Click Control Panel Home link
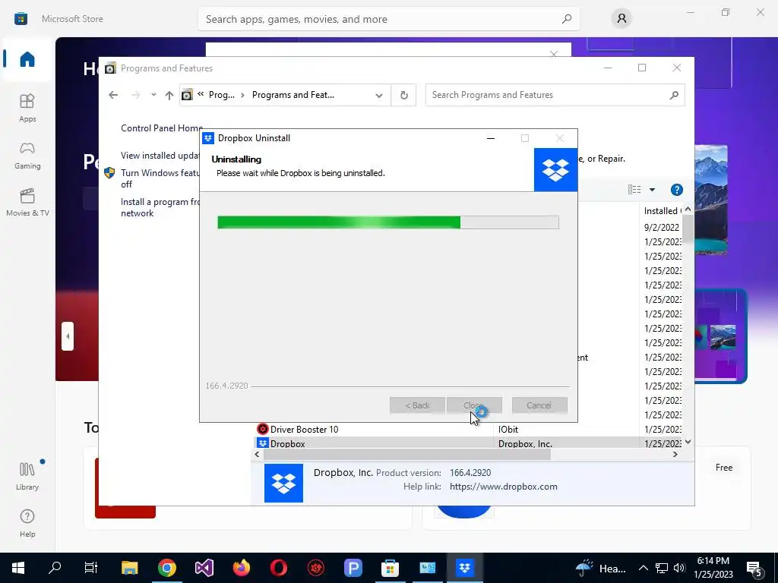This screenshot has width=778, height=583. pos(161,128)
